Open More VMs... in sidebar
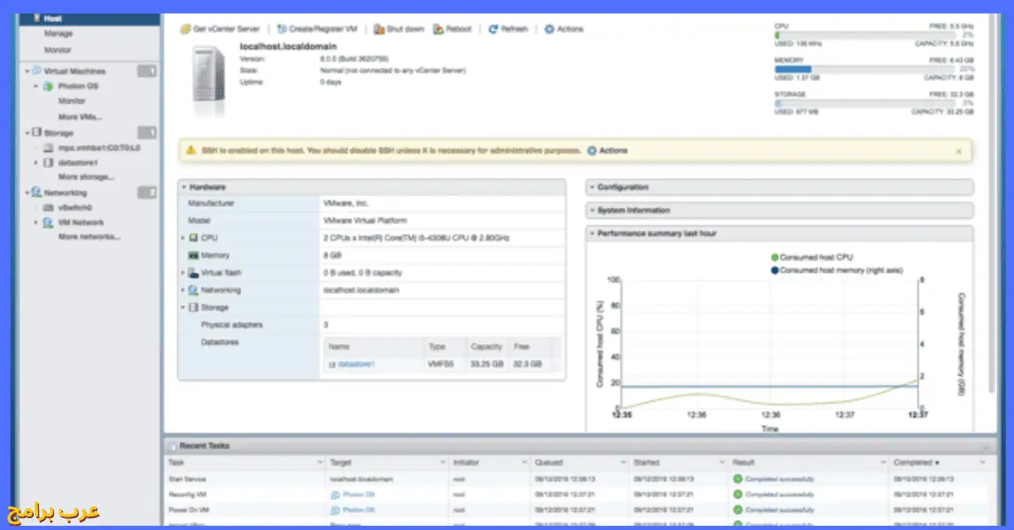This screenshot has width=1014, height=530. click(79, 116)
